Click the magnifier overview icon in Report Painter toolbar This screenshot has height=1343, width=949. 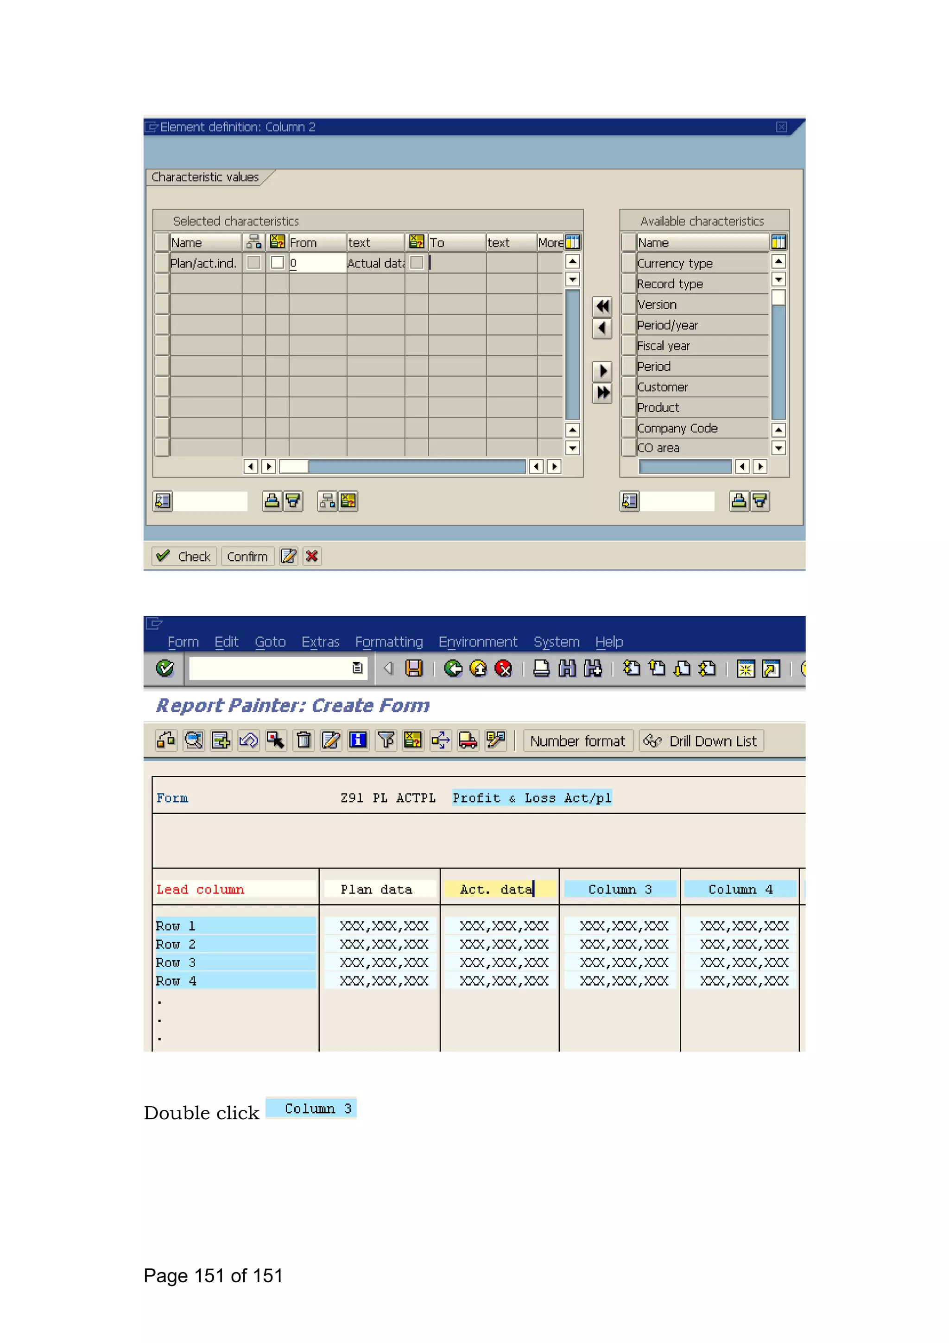(194, 741)
